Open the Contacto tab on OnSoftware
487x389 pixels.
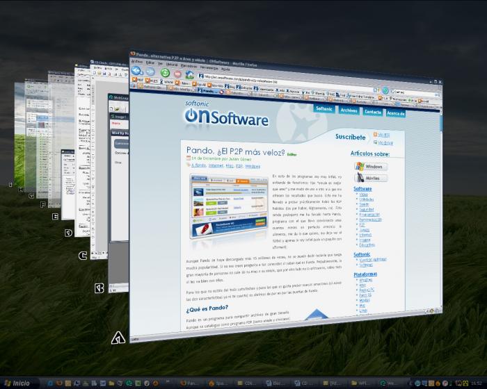pyautogui.click(x=372, y=111)
